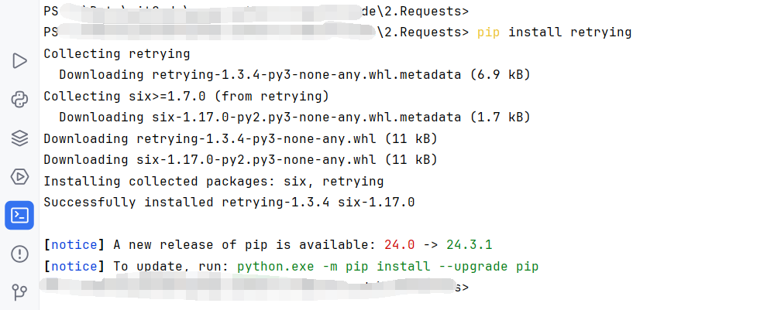Open the Run tool window
Image resolution: width=760 pixels, height=310 pixels.
(19, 61)
